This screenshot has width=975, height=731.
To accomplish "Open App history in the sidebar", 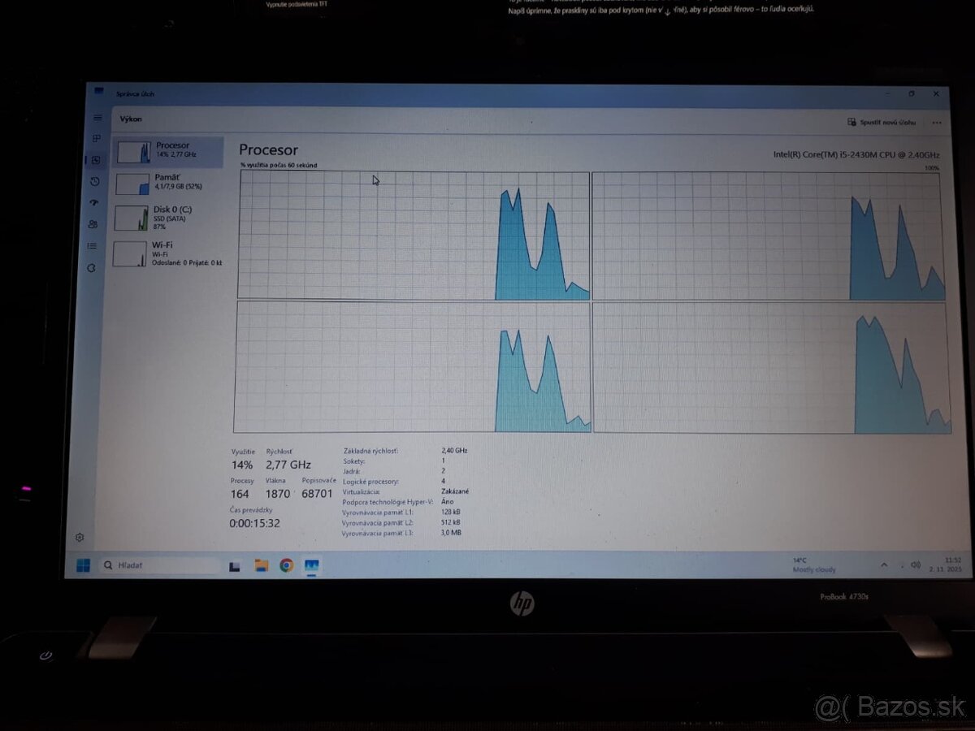I will click(x=97, y=181).
